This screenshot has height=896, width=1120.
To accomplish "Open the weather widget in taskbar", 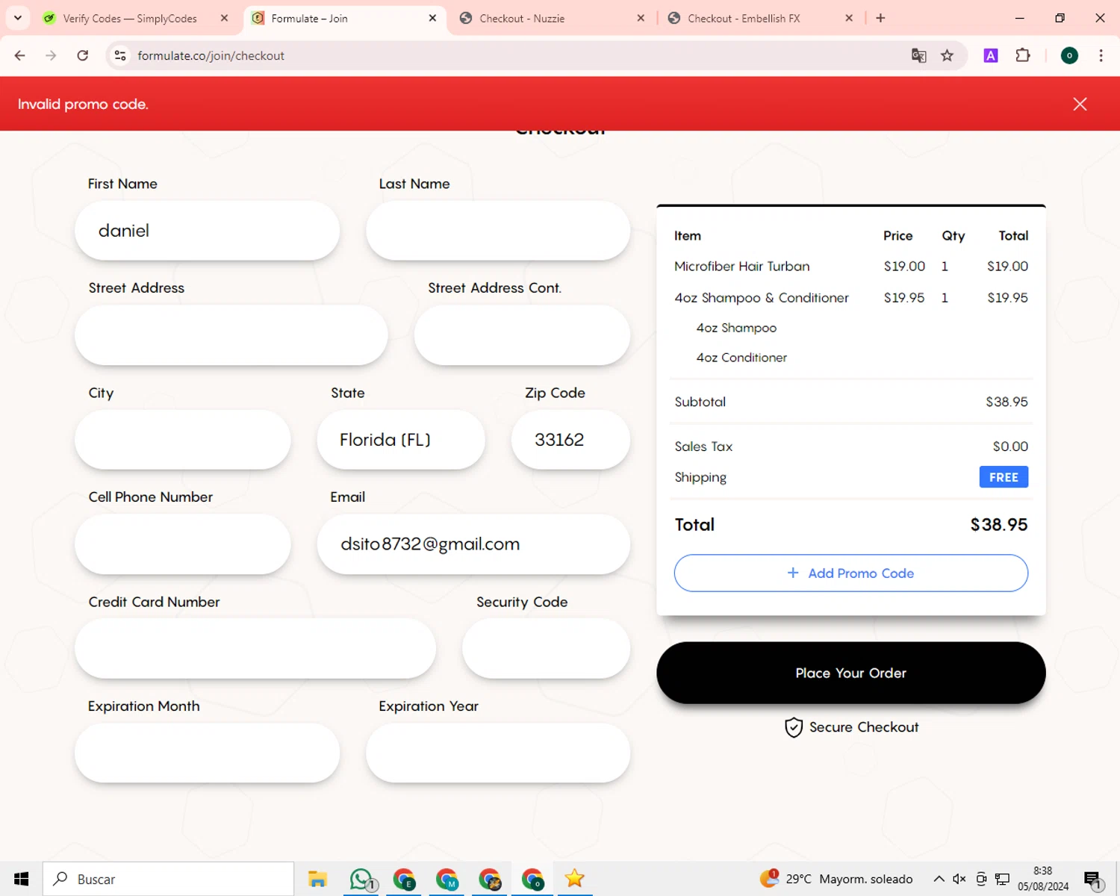I will [836, 879].
